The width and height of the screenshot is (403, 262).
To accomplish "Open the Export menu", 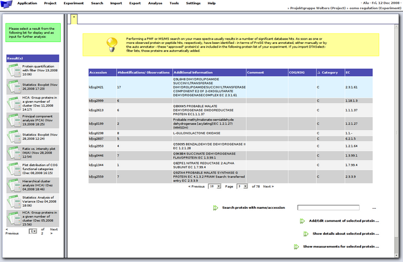I will (x=135, y=3).
